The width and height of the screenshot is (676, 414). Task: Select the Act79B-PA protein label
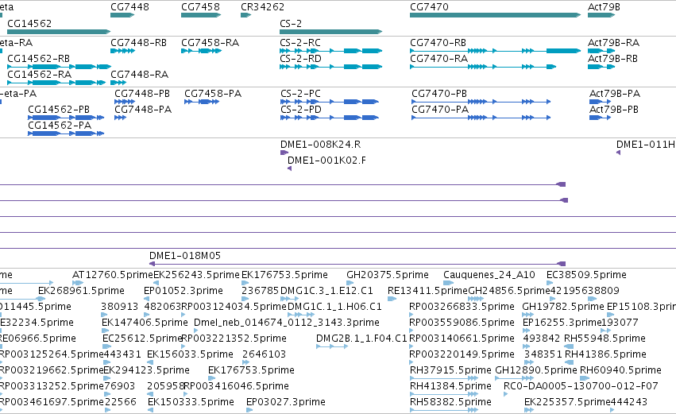[x=615, y=94]
